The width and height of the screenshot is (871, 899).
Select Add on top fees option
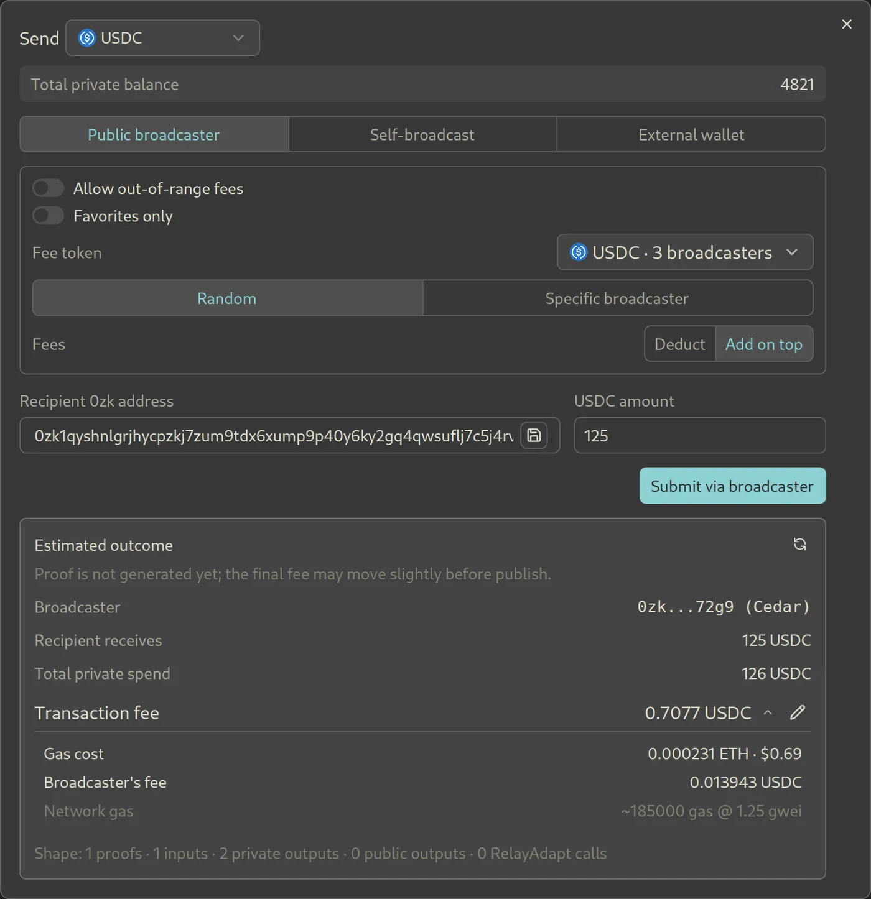click(x=764, y=344)
